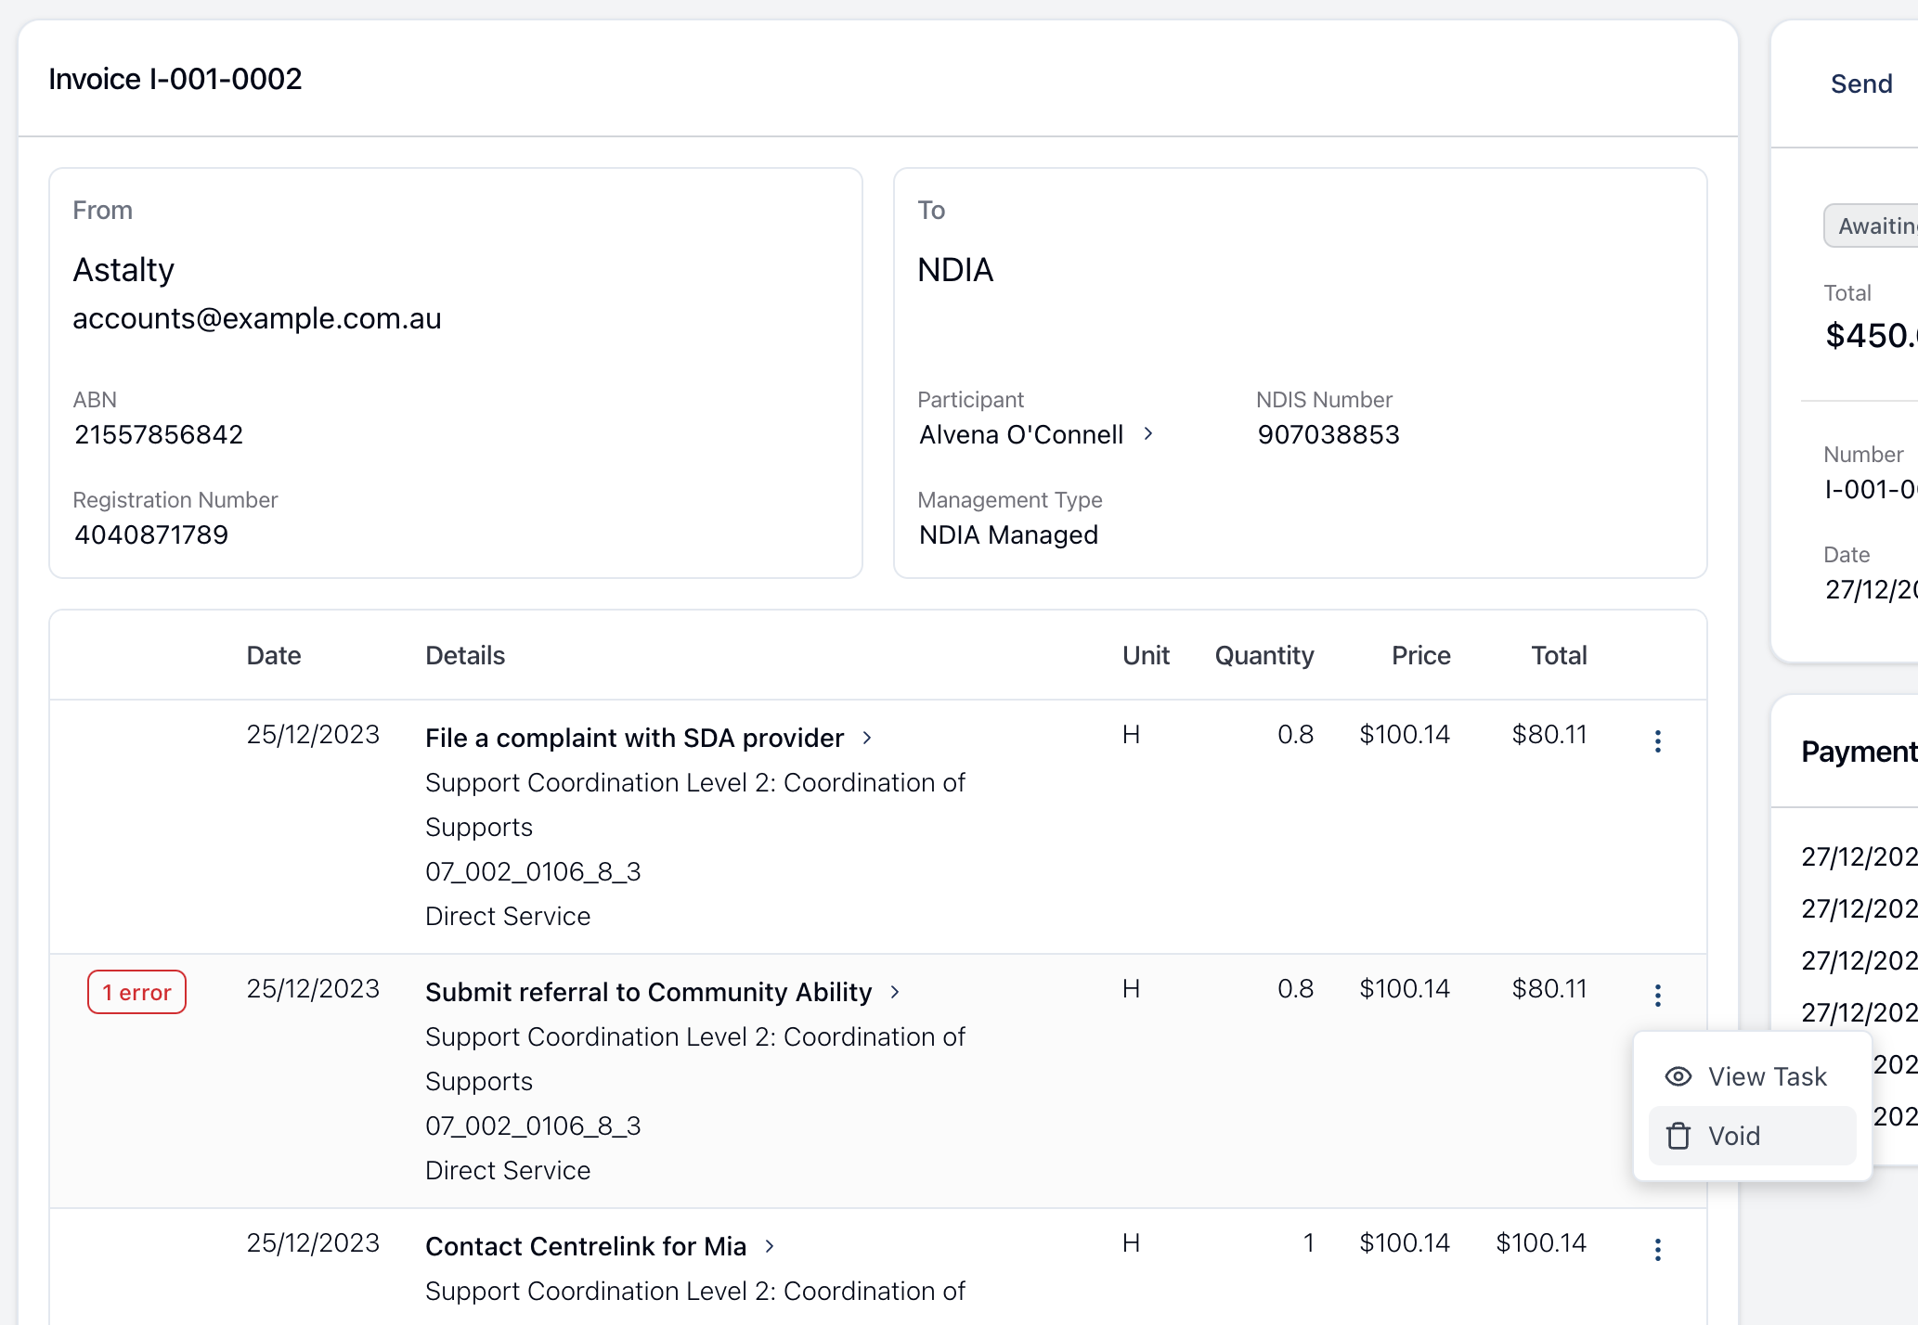The image size is (1918, 1325).
Task: Expand chevron after File a complaint with SDA provider
Action: [x=866, y=738]
